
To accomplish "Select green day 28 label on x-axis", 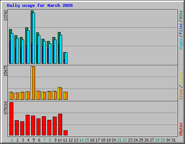I will point(157,140).
